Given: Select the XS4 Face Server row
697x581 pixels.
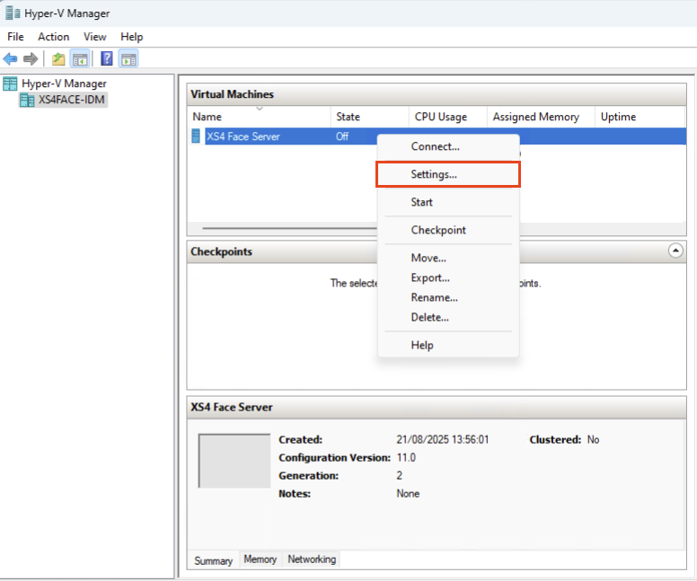Looking at the screenshot, I should (437, 136).
